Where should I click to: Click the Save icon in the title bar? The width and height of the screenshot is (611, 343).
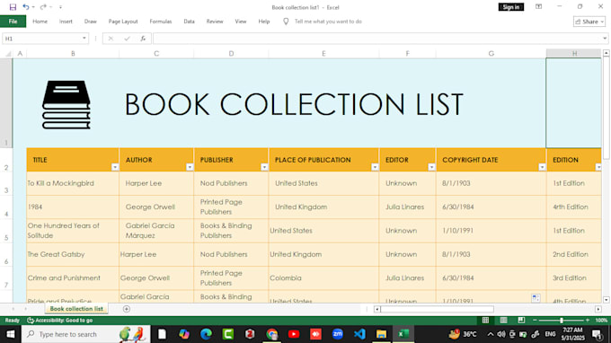13,7
